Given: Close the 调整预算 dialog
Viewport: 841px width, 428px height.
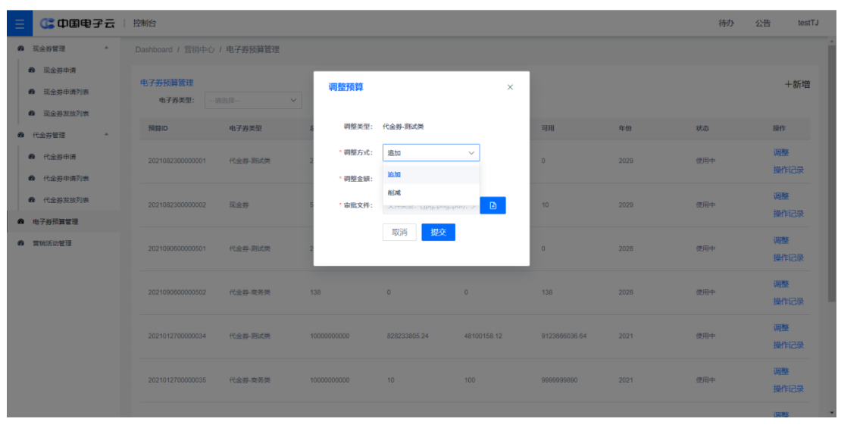Looking at the screenshot, I should (x=510, y=87).
